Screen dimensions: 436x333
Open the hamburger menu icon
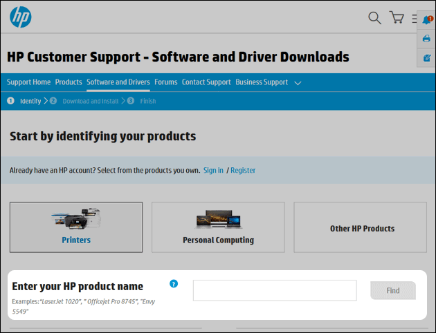tap(415, 19)
